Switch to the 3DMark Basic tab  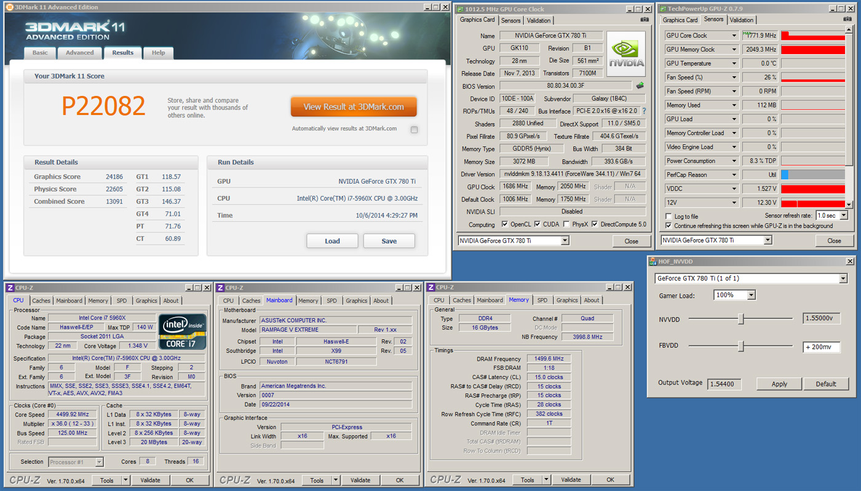pos(40,53)
